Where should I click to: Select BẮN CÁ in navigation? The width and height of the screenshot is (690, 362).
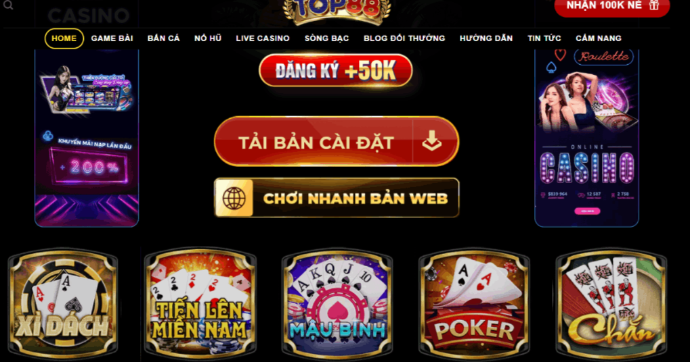[163, 38]
